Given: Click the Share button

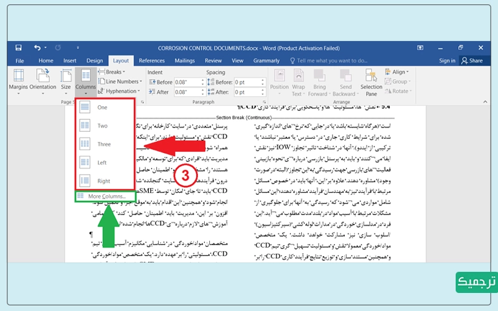Looking at the screenshot, I should pyautogui.click(x=472, y=60).
